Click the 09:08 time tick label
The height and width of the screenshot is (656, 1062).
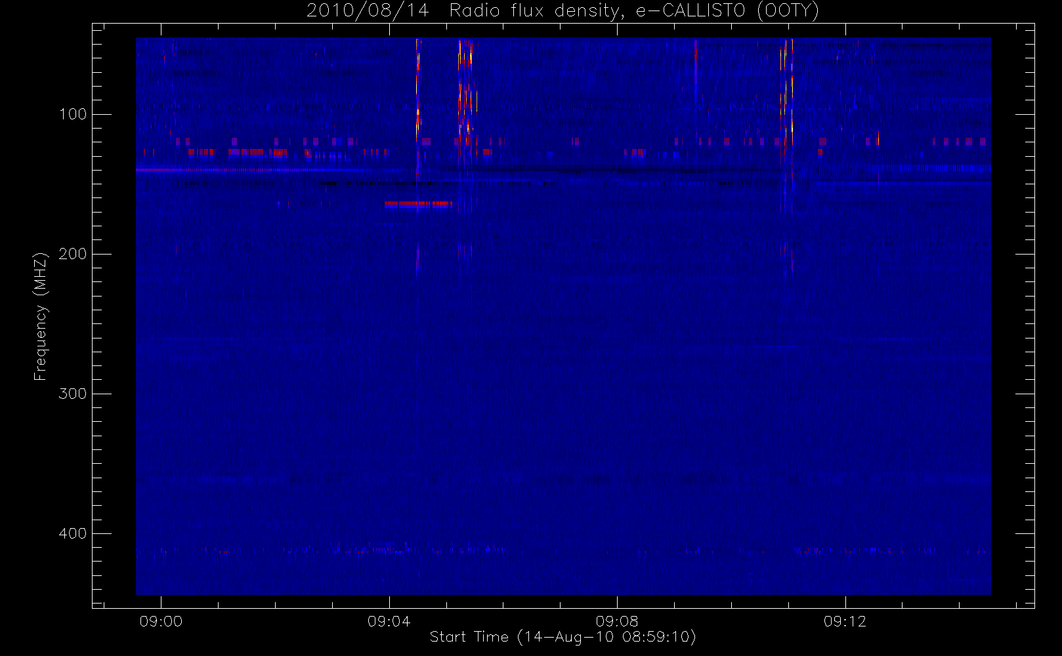pos(617,621)
